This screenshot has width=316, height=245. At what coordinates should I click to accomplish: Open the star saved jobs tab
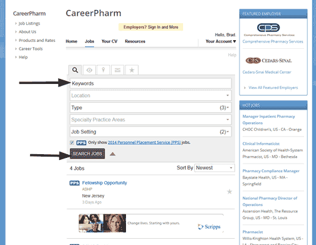[x=132, y=70]
